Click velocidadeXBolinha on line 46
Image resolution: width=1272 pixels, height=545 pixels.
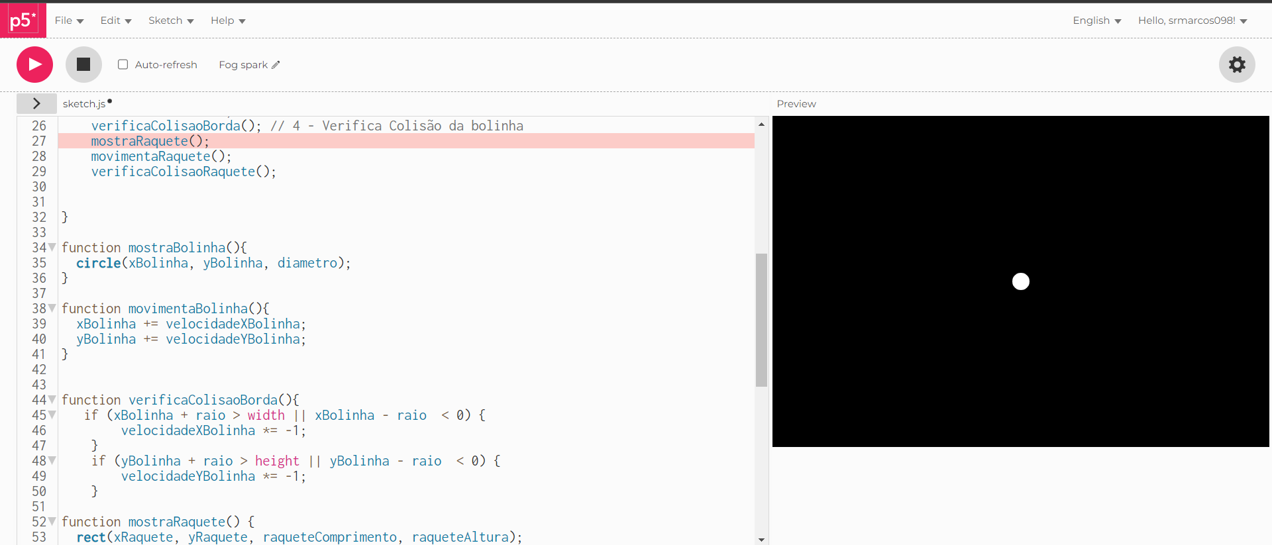click(x=188, y=430)
